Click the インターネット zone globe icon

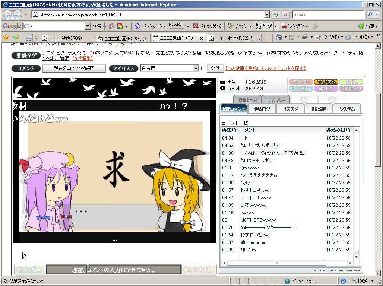click(x=288, y=281)
